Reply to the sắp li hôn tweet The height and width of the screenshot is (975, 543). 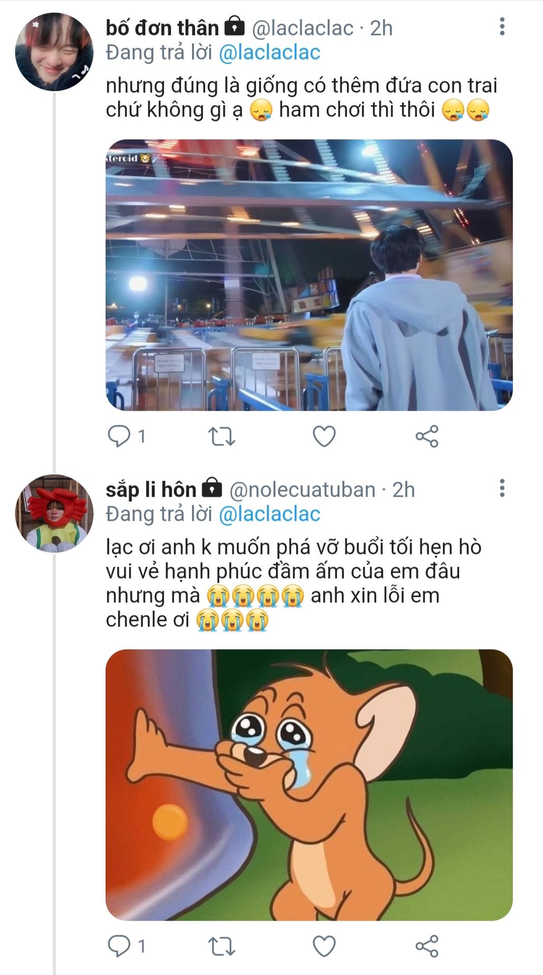119,946
